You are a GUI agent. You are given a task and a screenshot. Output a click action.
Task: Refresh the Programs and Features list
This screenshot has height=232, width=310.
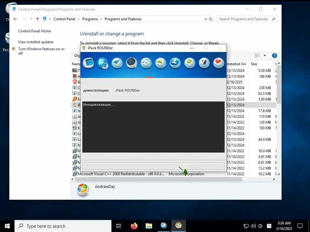click(211, 19)
